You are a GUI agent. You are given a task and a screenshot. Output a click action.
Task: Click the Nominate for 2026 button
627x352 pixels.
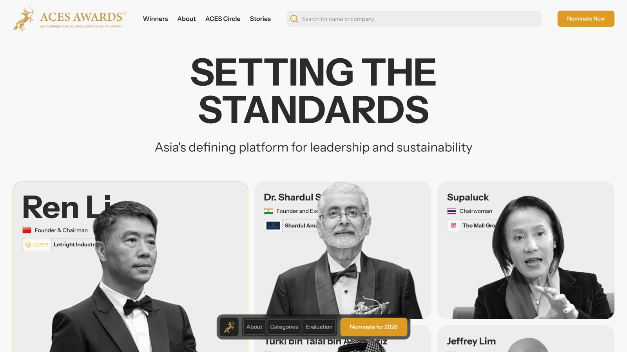(x=374, y=327)
